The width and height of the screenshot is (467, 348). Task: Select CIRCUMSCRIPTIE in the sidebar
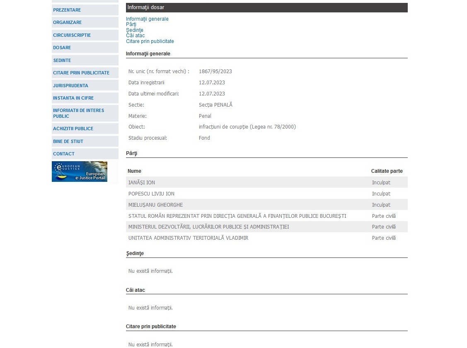click(72, 35)
